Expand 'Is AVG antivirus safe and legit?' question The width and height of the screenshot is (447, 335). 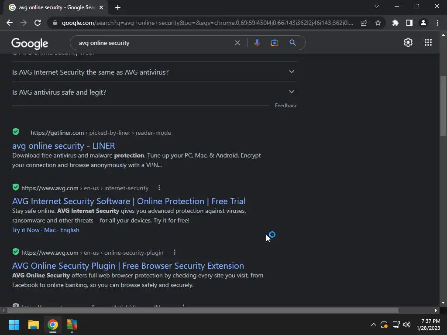(154, 92)
